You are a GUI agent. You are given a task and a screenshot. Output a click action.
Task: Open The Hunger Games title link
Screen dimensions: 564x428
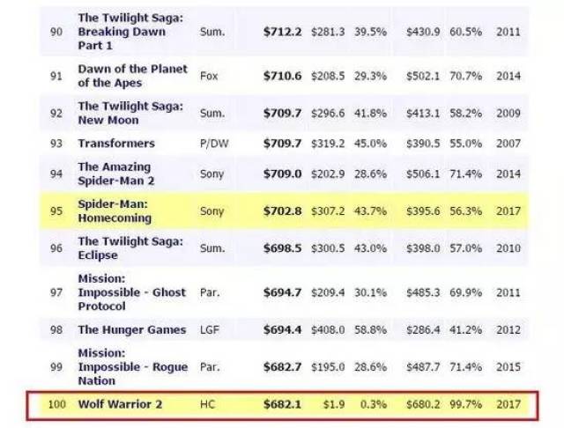132,329
